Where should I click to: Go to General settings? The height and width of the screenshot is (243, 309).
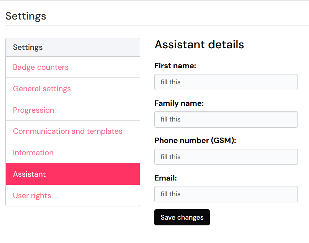coord(42,89)
